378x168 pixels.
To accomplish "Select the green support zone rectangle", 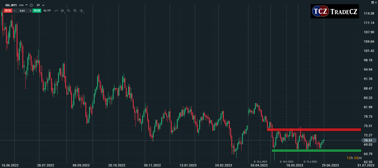I will point(316,151).
